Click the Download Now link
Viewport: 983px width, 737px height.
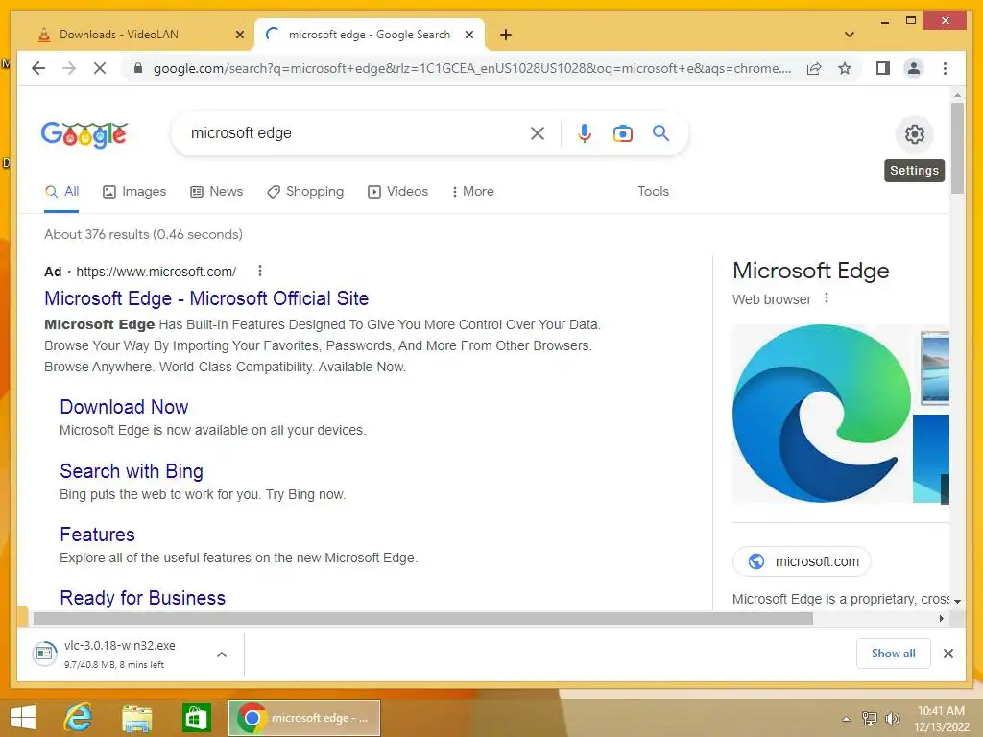(x=124, y=407)
